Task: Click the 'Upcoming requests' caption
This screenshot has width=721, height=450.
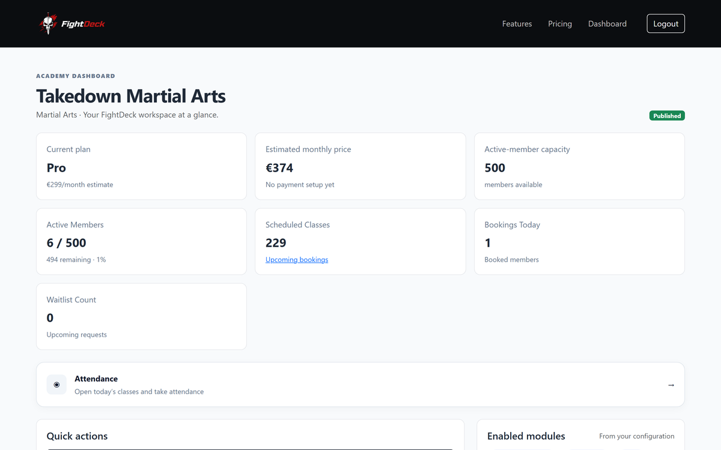Action: 77,335
